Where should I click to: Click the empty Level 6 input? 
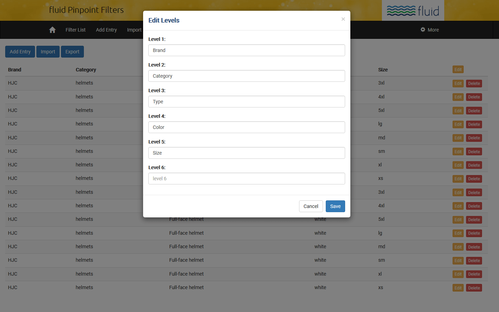click(x=246, y=179)
